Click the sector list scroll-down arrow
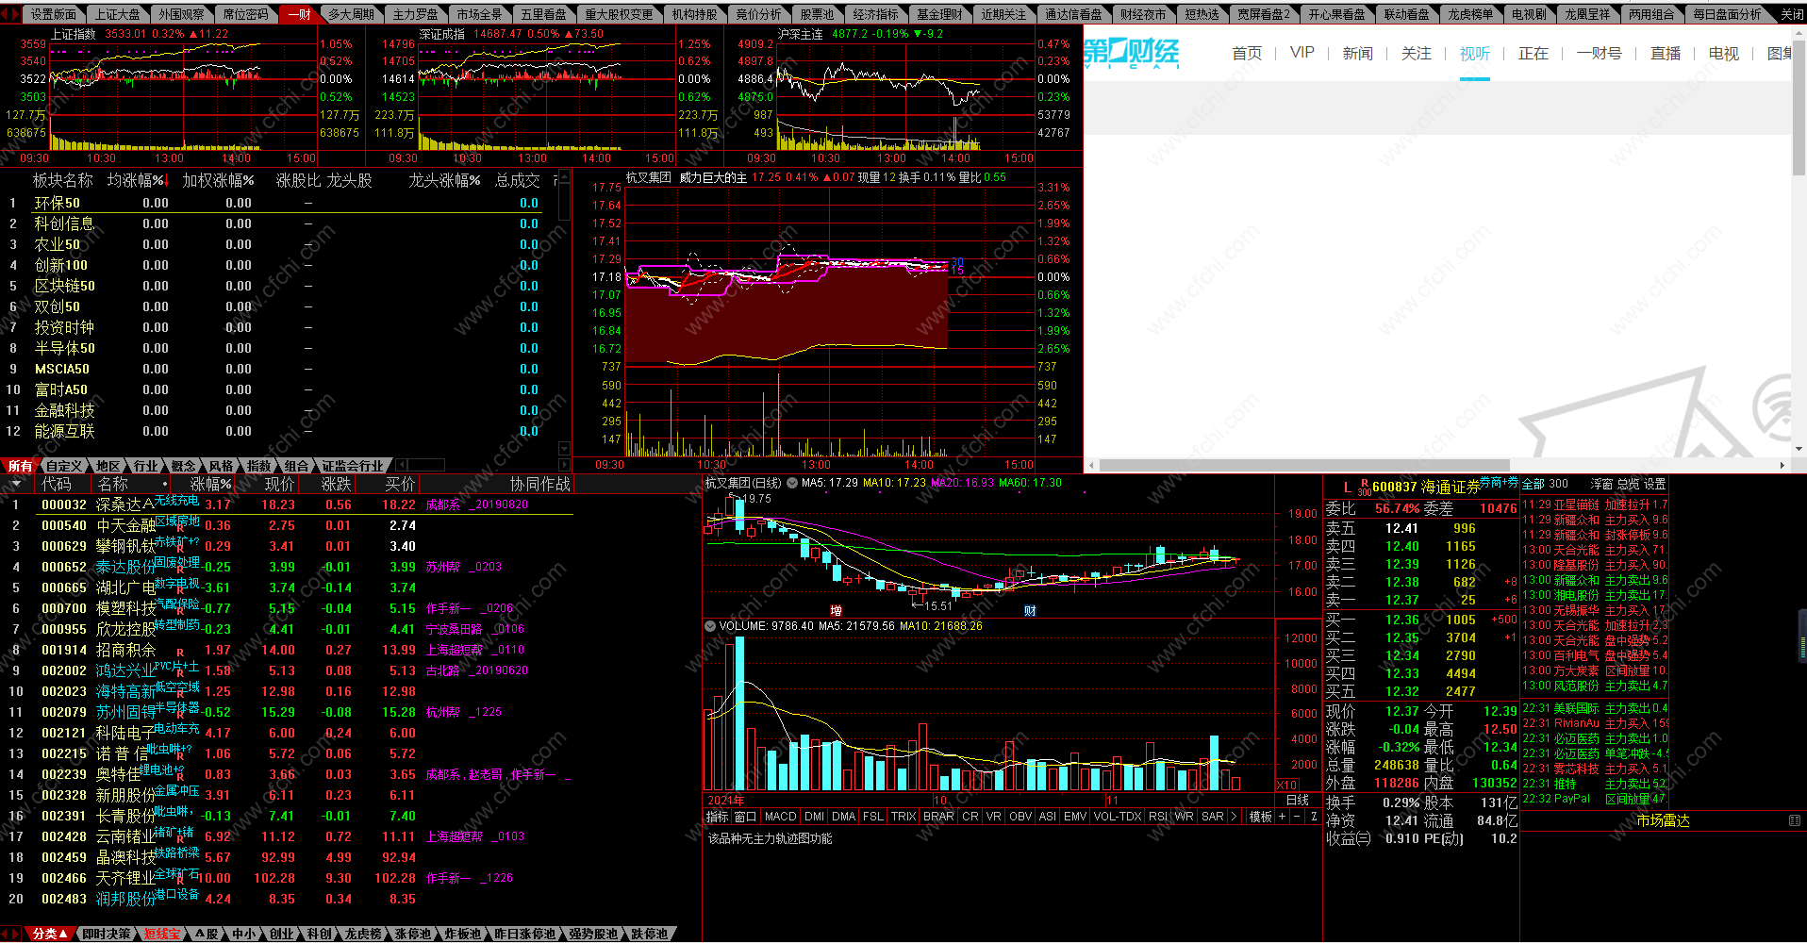 (x=564, y=448)
